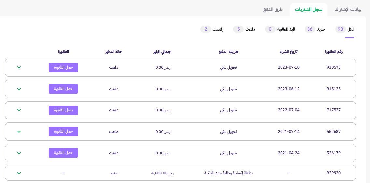The width and height of the screenshot is (370, 183).
Task: Expand invoice 930573 row chevron
Action: 19,67
